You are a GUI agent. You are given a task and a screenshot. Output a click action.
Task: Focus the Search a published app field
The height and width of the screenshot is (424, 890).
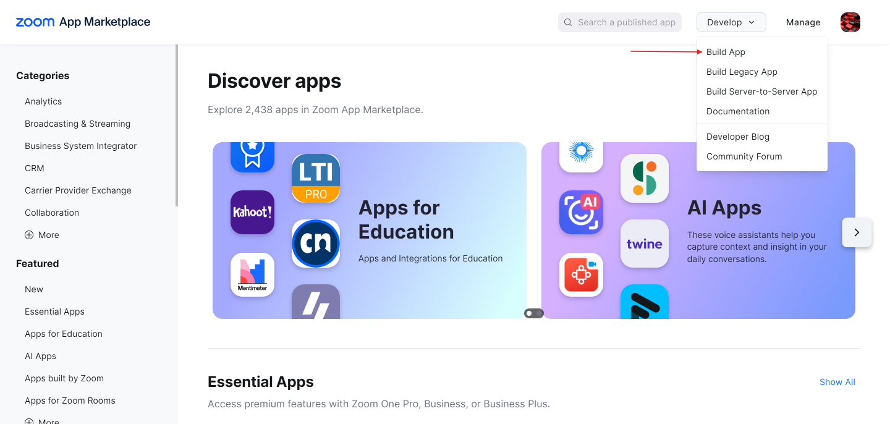coord(620,22)
